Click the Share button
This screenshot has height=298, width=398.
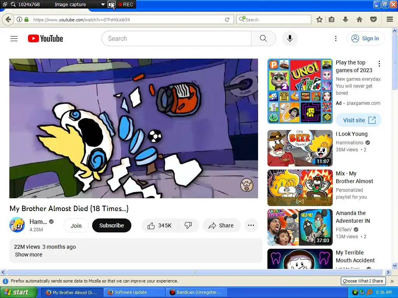(221, 225)
